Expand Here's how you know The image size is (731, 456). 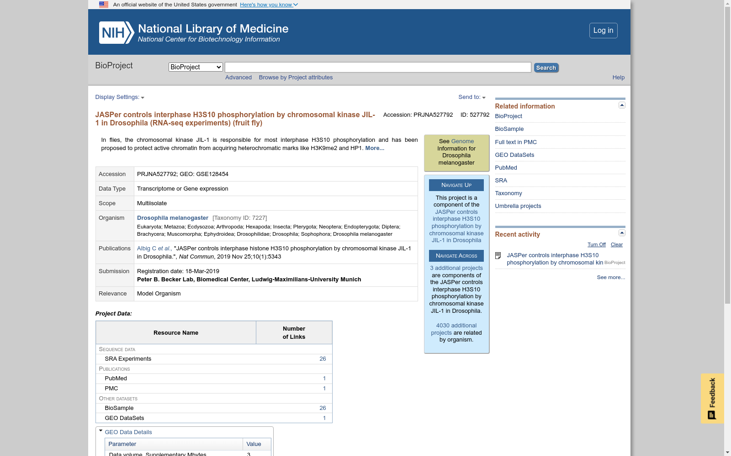pyautogui.click(x=269, y=5)
